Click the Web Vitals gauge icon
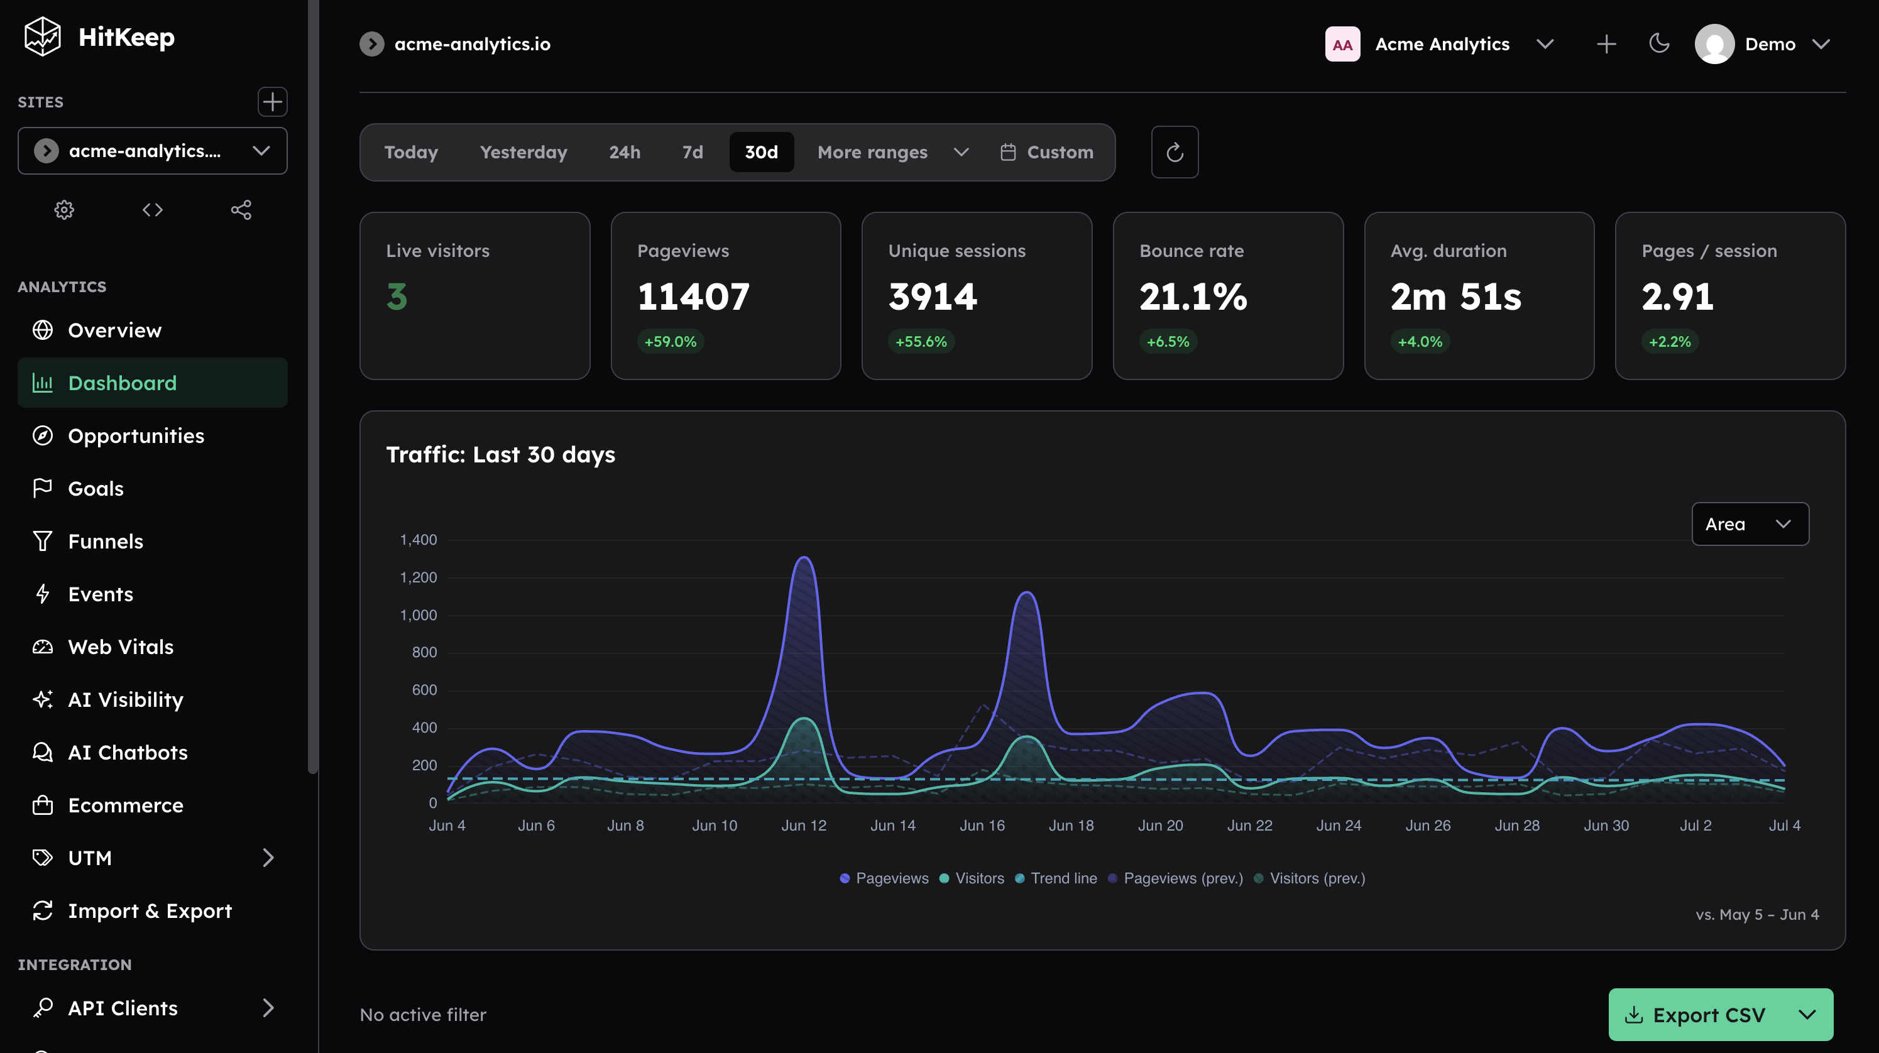This screenshot has height=1053, width=1879. (x=42, y=646)
